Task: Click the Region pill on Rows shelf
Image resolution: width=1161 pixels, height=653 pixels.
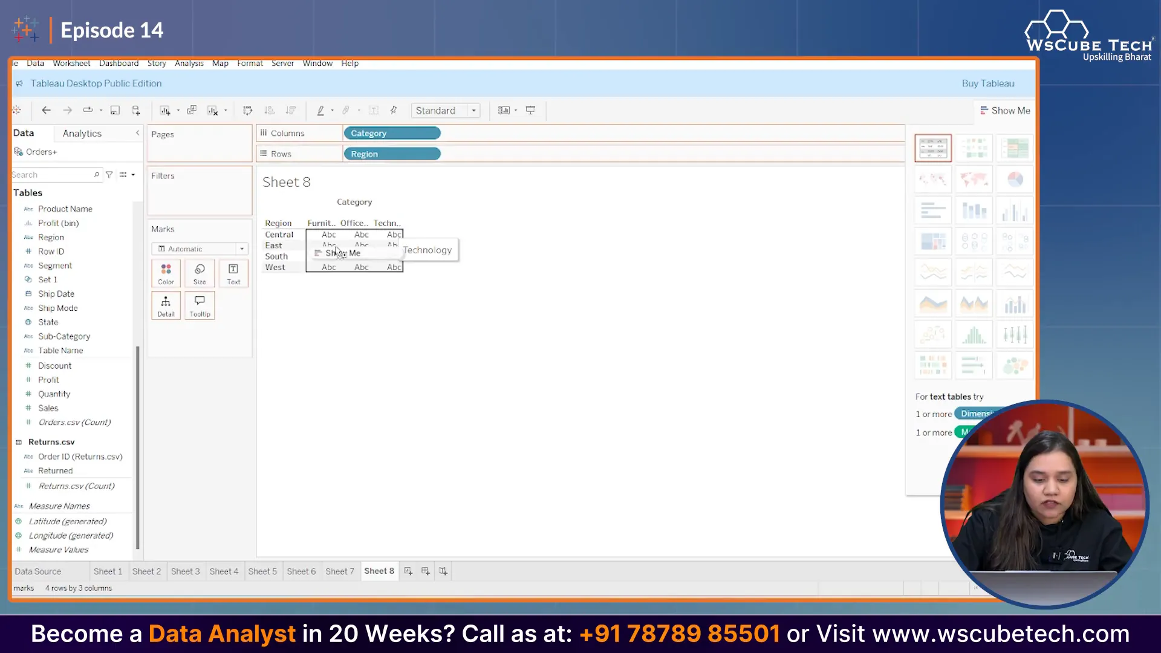Action: (x=392, y=154)
